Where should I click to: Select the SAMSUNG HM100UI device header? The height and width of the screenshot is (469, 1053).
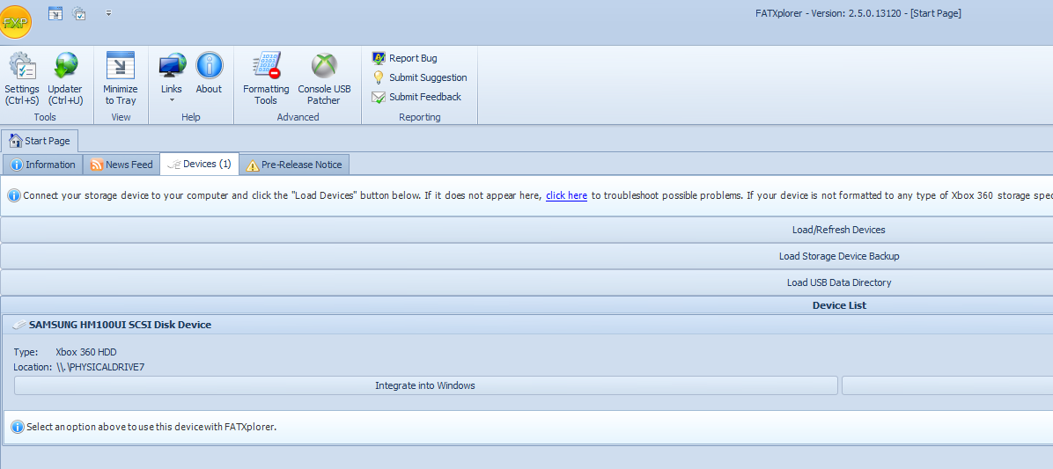coord(120,325)
